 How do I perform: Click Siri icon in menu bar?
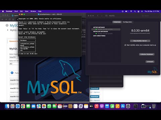point(142,11)
